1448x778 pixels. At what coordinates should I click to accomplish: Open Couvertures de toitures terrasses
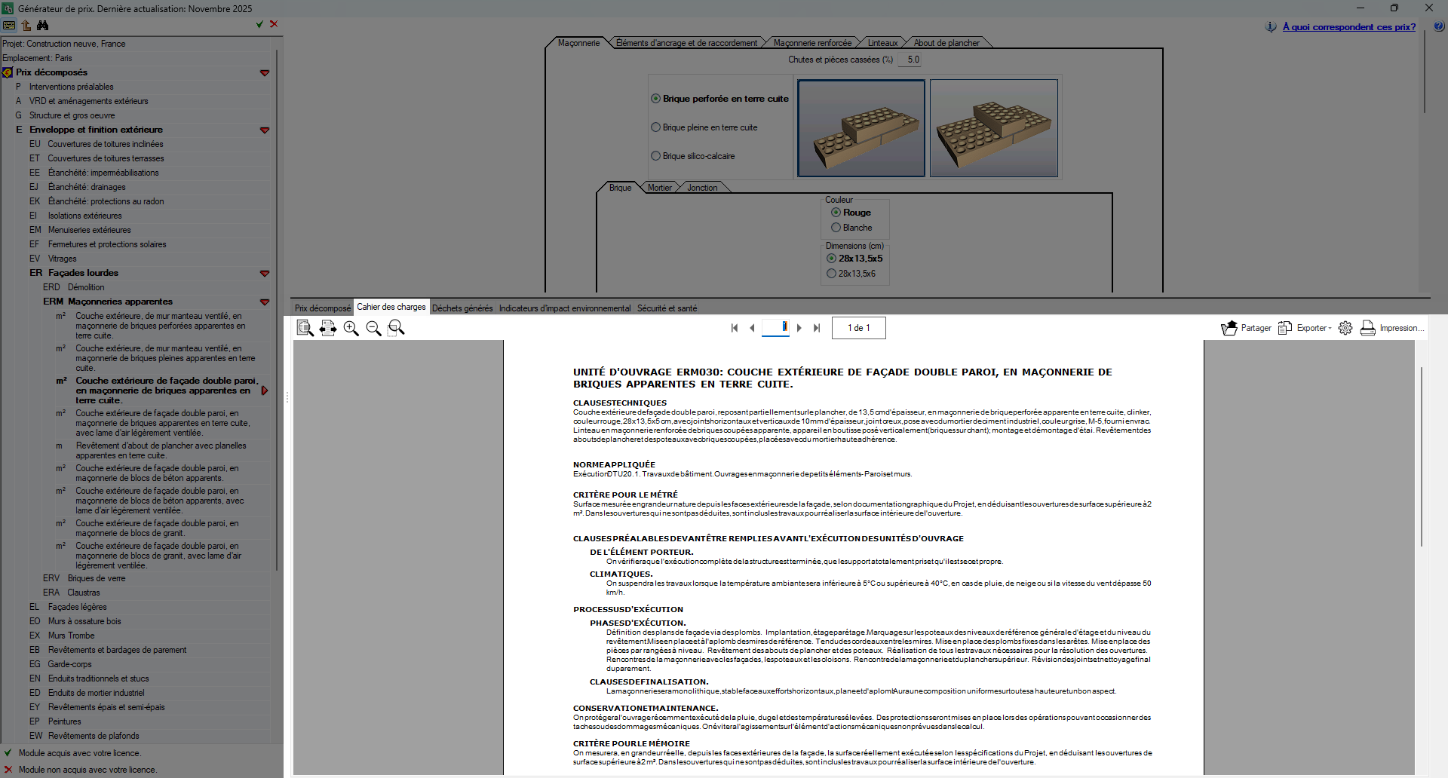(106, 158)
